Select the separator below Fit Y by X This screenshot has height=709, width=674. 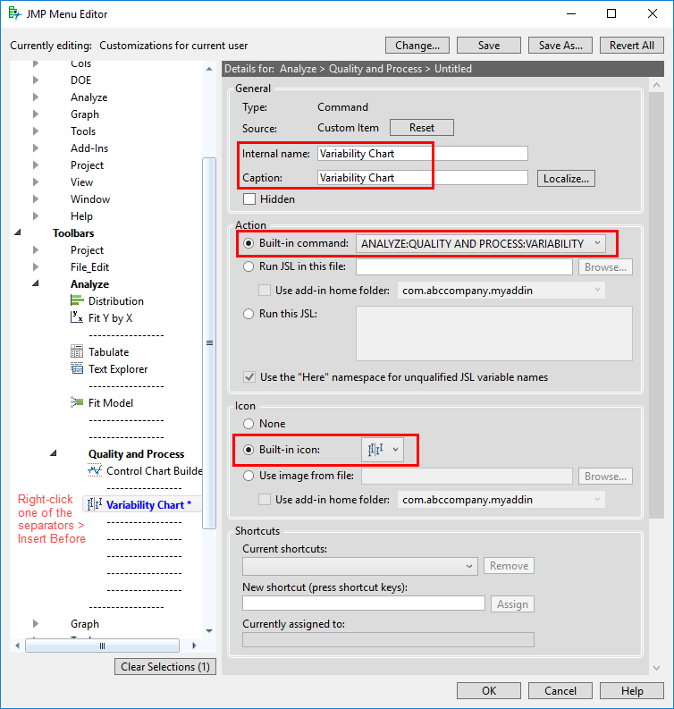(126, 335)
